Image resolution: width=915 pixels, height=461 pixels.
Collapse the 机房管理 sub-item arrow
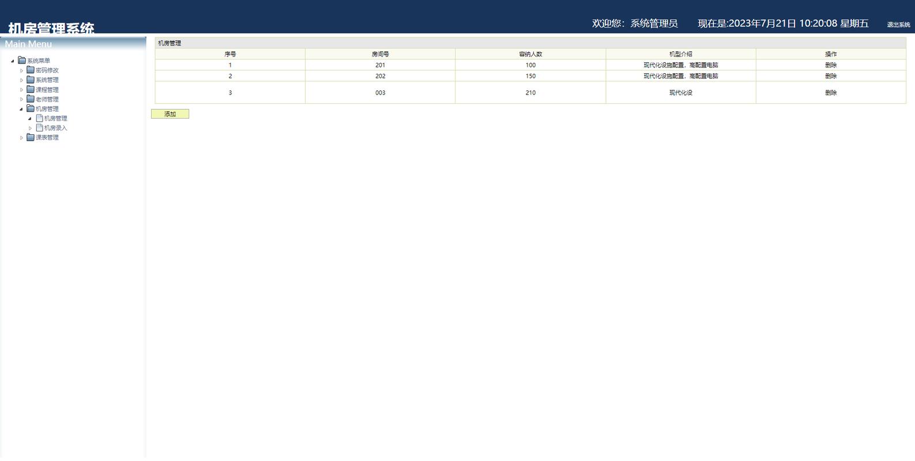(x=30, y=118)
